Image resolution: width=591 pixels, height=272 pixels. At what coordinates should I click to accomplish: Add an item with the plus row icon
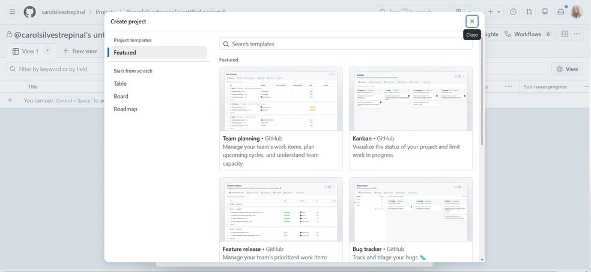(10, 100)
